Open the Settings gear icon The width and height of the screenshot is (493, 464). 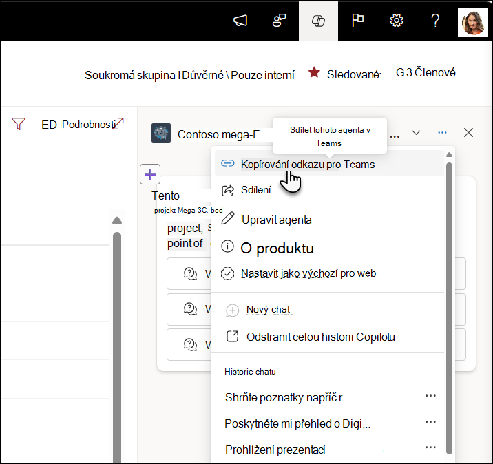pos(397,21)
